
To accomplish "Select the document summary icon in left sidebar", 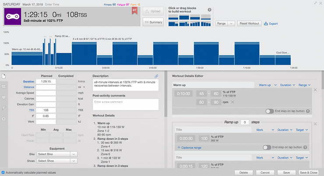I will 4,76.
